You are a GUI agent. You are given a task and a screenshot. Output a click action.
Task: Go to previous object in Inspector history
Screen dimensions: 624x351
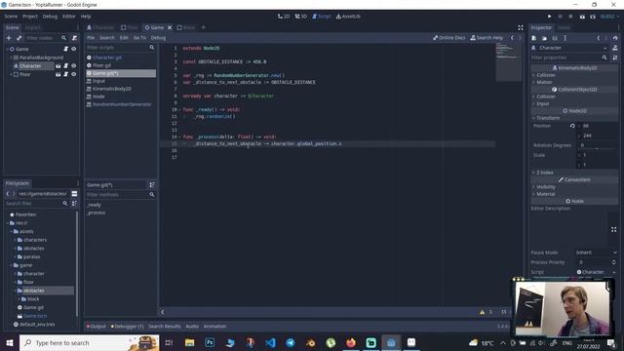[598, 38]
